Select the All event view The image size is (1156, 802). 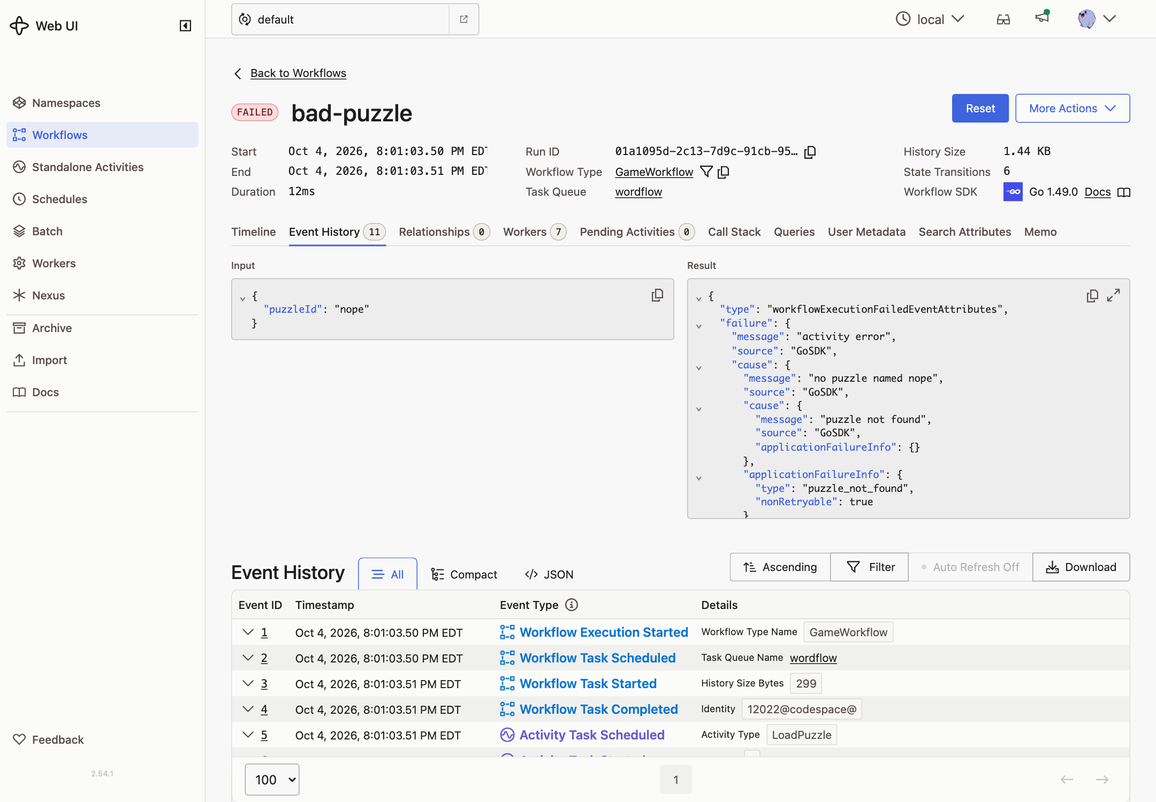(387, 574)
